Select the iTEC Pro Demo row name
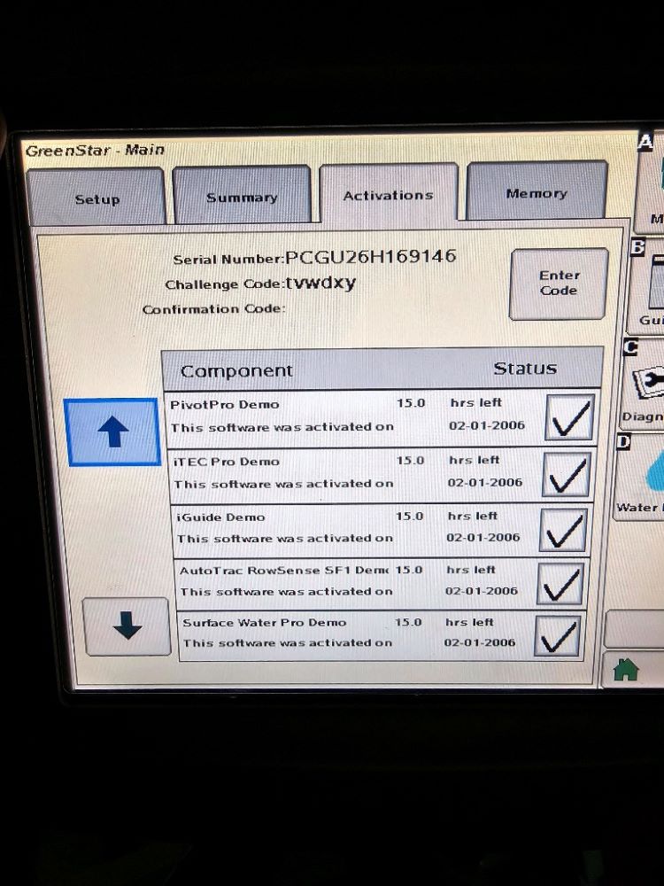664x886 pixels. pyautogui.click(x=227, y=462)
